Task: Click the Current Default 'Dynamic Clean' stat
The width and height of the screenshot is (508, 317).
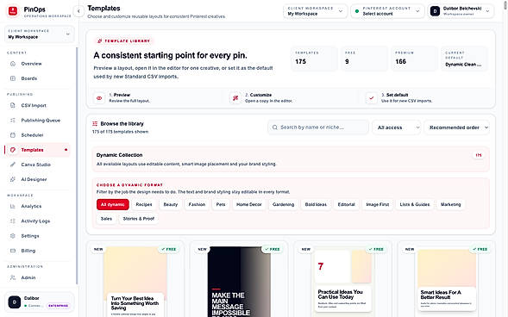Action: click(464, 59)
